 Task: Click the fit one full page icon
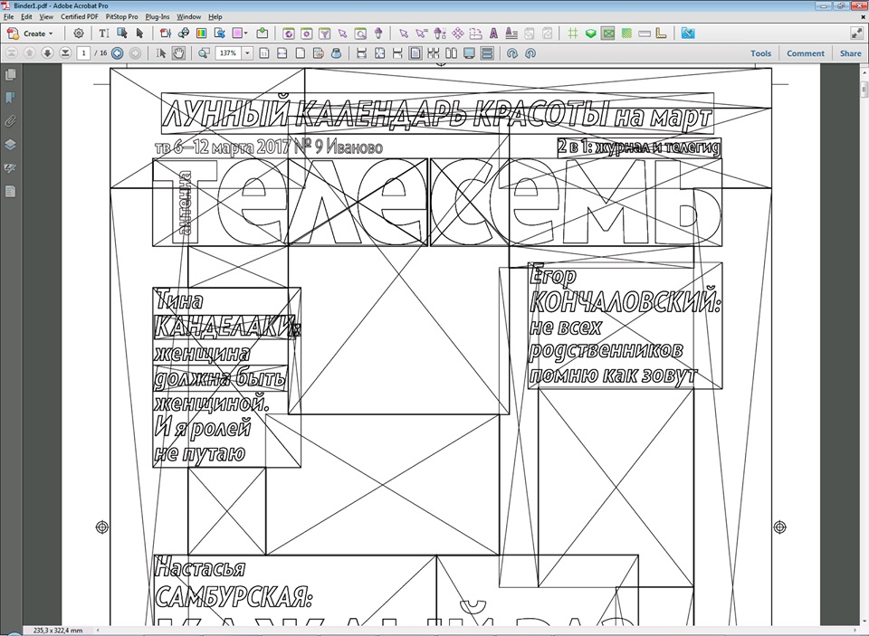pos(301,53)
